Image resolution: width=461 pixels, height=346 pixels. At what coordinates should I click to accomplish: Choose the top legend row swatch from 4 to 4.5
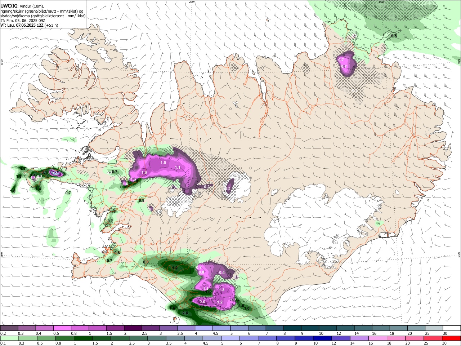[x=203, y=328]
